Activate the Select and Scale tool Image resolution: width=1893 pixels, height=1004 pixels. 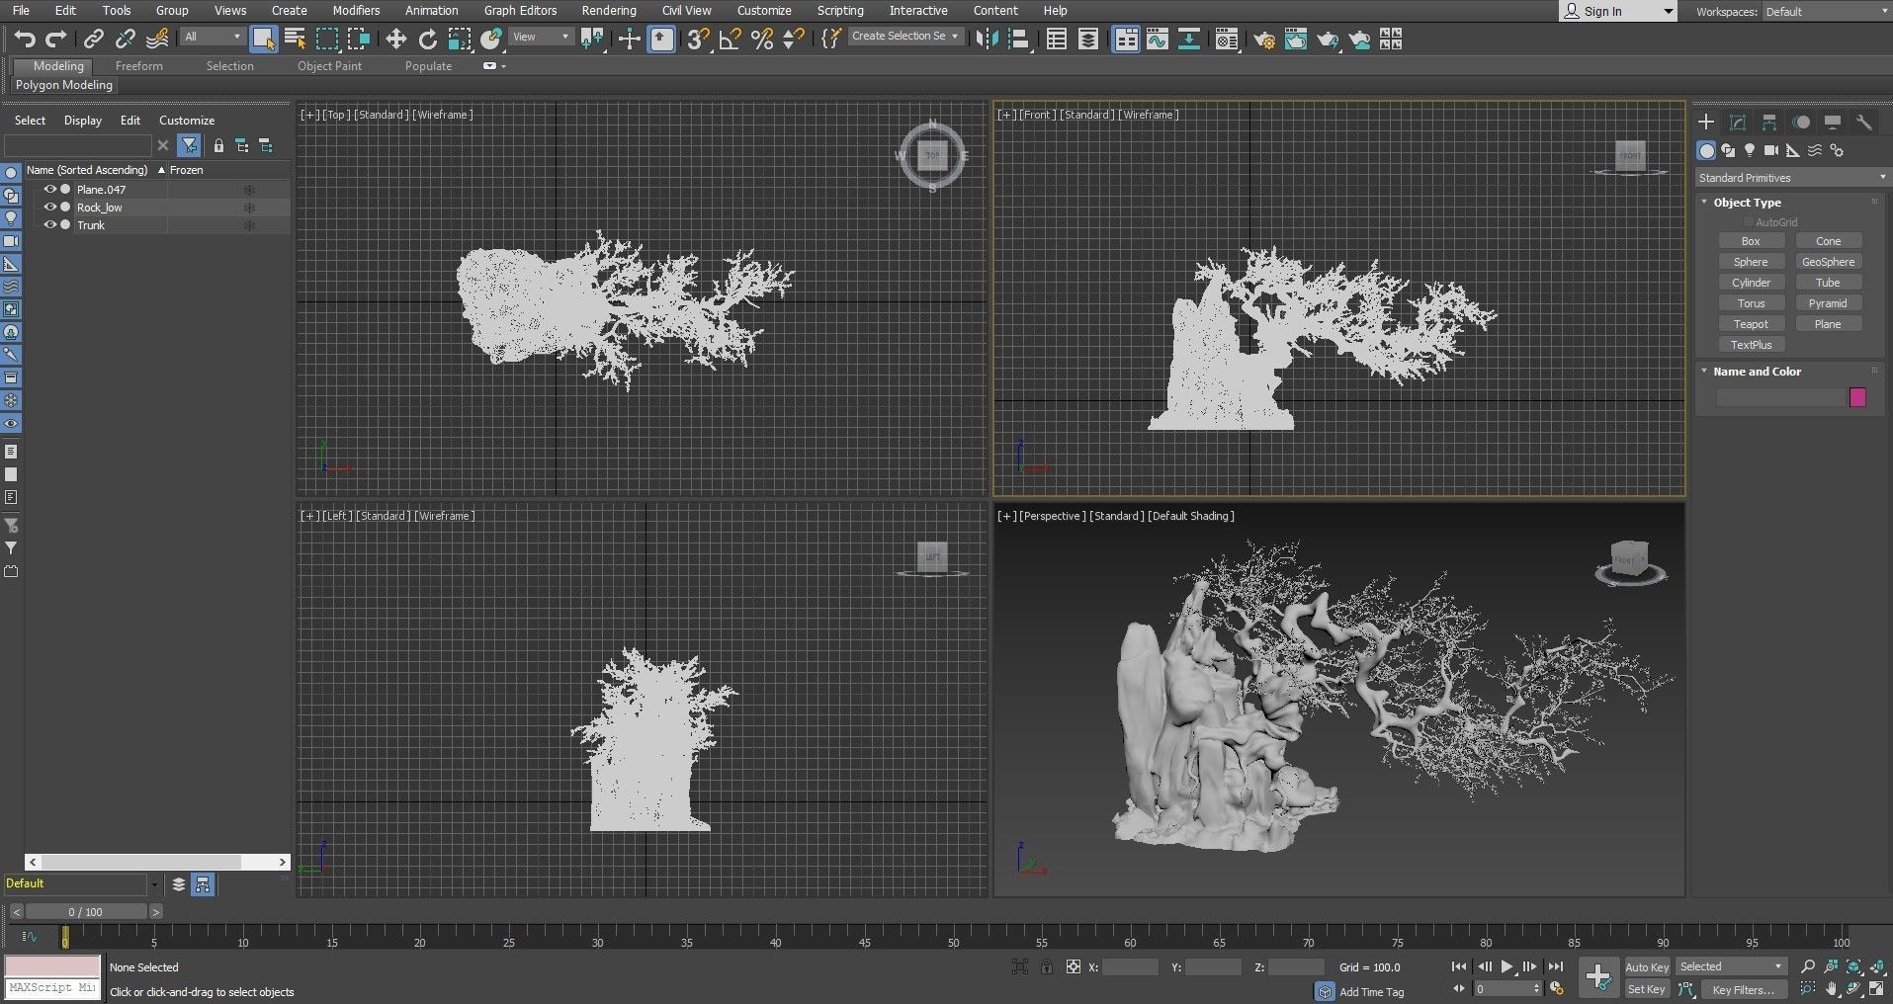(x=460, y=39)
